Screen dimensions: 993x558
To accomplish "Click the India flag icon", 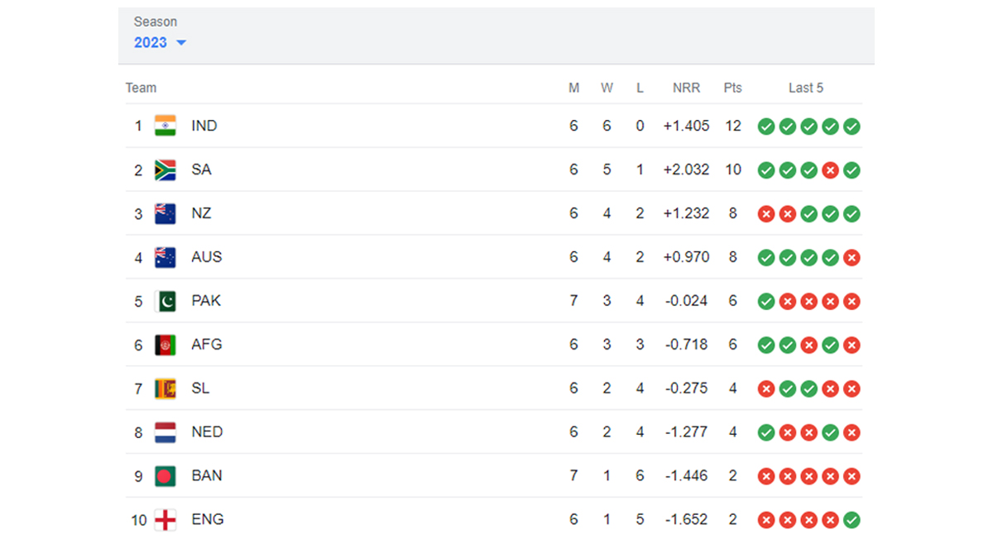I will pyautogui.click(x=165, y=126).
